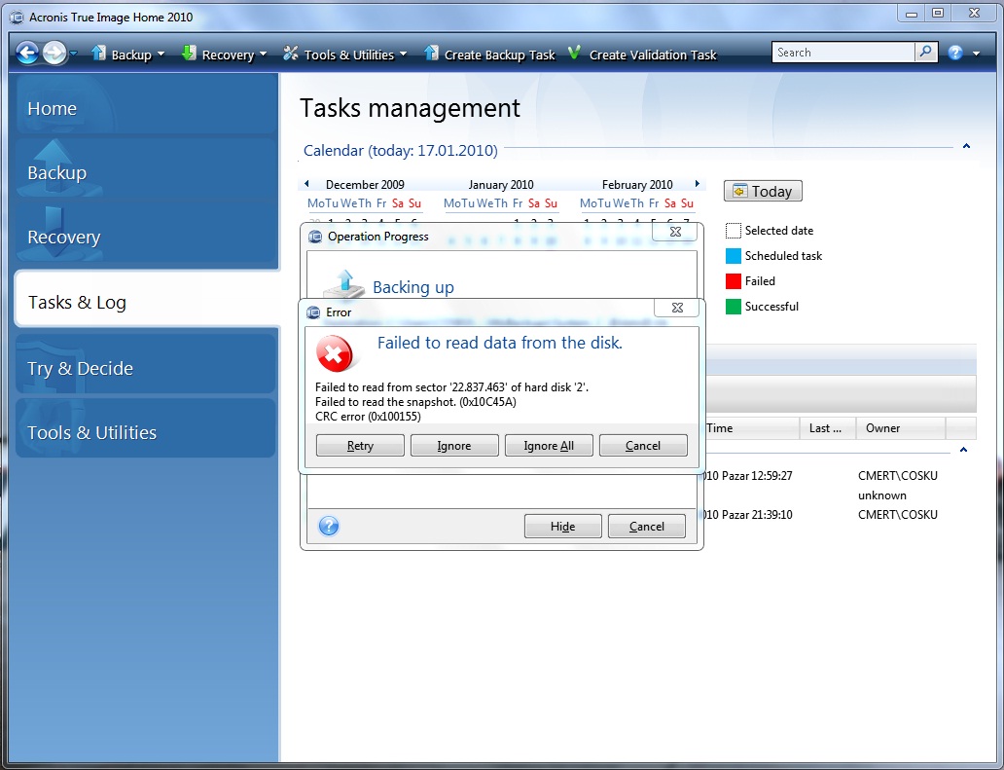
Task: Click Create Validation Task in toolbar
Action: click(x=642, y=55)
